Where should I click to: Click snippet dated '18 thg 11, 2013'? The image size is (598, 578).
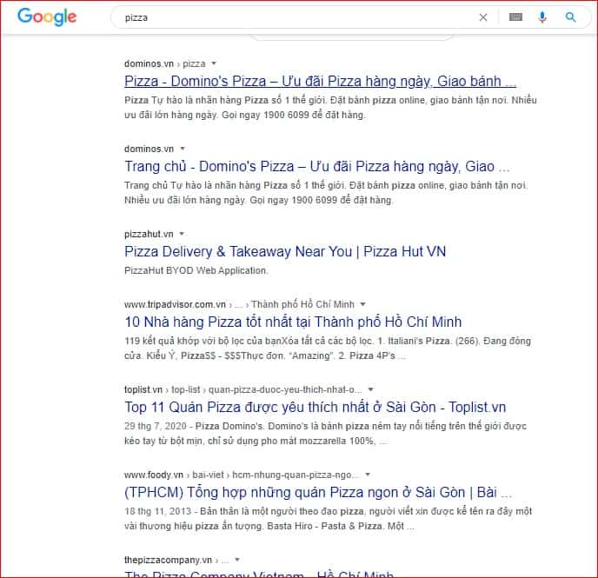click(x=328, y=519)
